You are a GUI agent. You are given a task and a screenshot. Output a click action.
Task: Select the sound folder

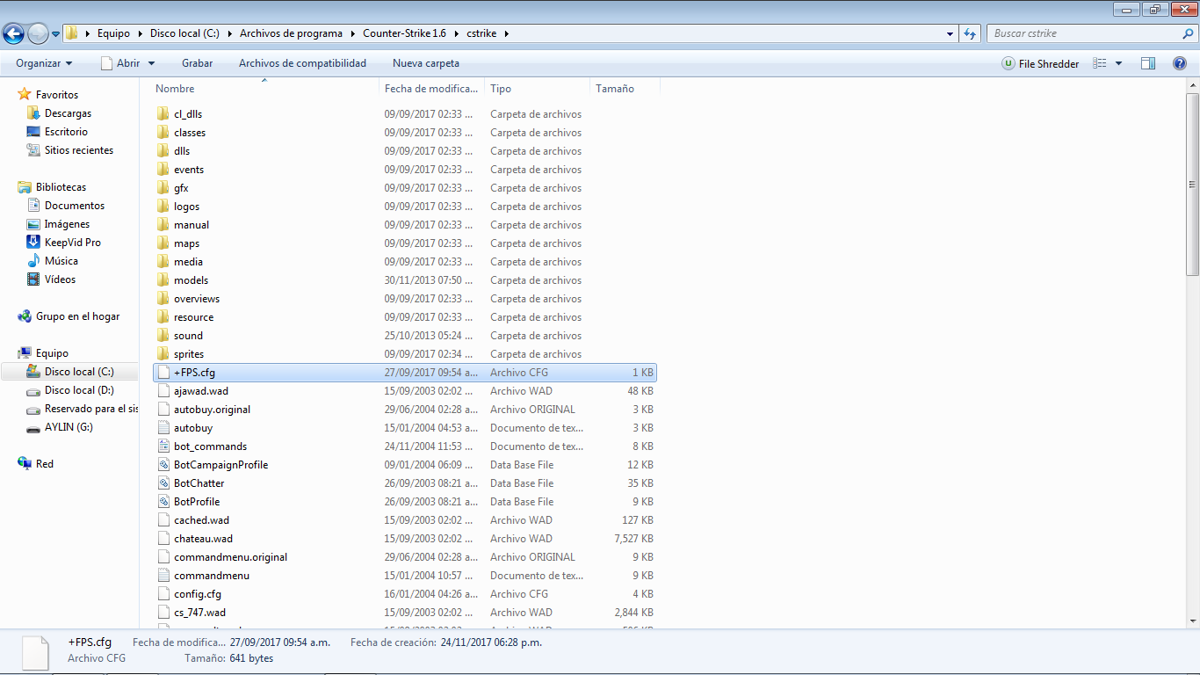(x=188, y=336)
